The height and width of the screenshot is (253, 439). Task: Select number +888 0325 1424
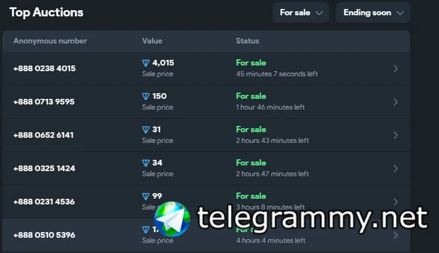(44, 169)
